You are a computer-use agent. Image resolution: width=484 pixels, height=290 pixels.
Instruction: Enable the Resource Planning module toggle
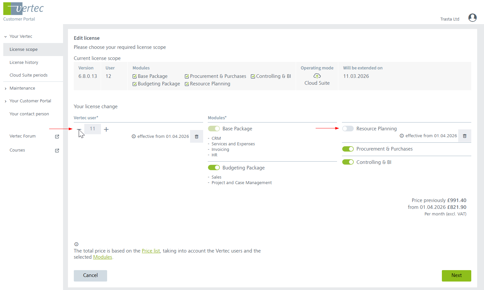[348, 129]
